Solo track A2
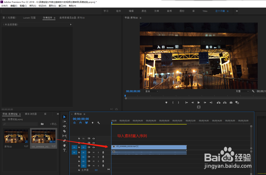266x175 pixels. coord(98,157)
